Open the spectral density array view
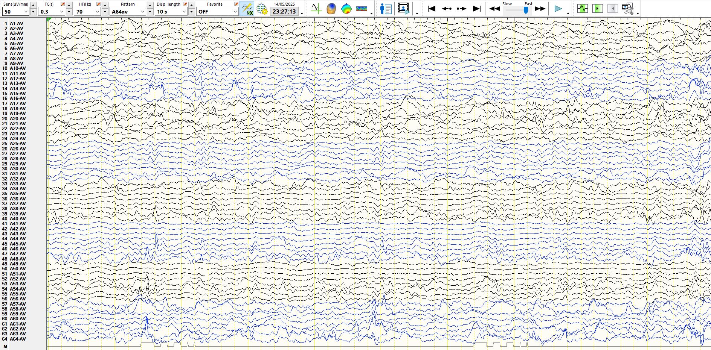711x350 pixels. click(362, 8)
